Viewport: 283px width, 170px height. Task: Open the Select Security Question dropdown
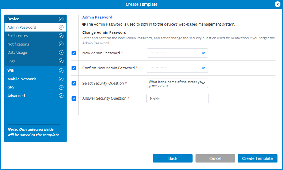point(177,84)
